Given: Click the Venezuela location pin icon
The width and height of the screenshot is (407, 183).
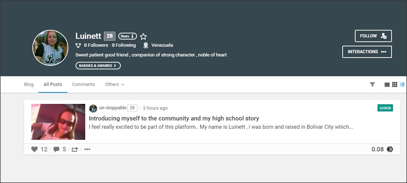Looking at the screenshot, I should (146, 45).
